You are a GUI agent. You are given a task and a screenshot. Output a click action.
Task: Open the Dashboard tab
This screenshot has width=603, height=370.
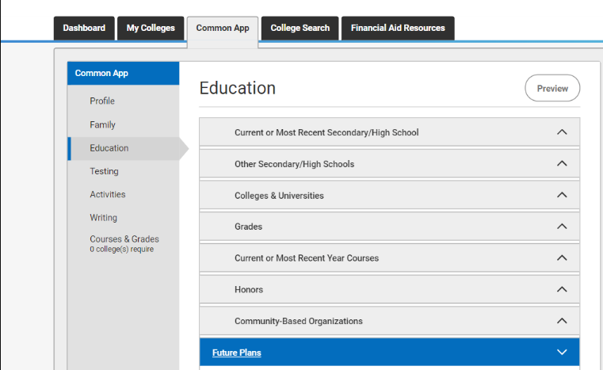coord(84,28)
